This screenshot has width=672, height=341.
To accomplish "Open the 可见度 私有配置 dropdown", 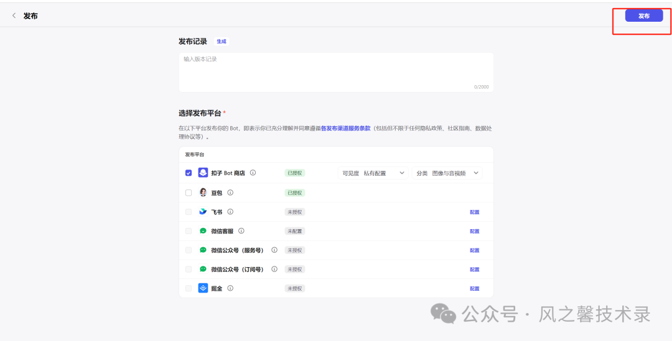I will [373, 173].
